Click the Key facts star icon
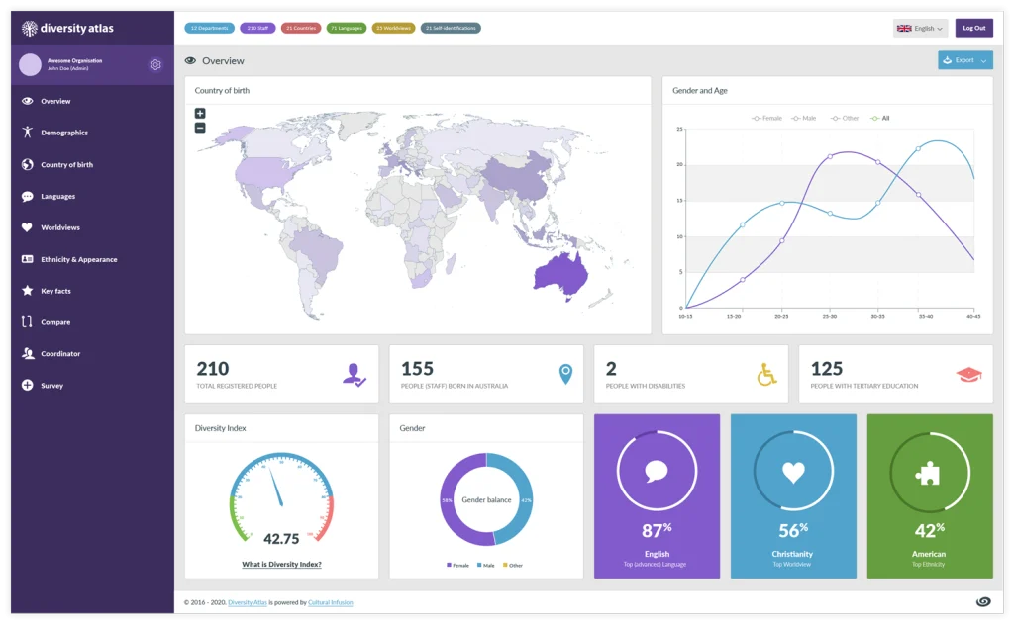The width and height of the screenshot is (1014, 624). pyautogui.click(x=27, y=291)
